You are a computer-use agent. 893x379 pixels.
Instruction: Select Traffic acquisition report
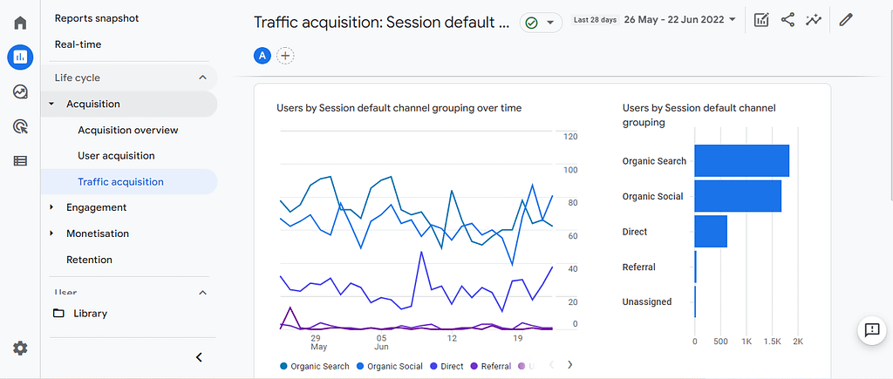click(x=129, y=182)
